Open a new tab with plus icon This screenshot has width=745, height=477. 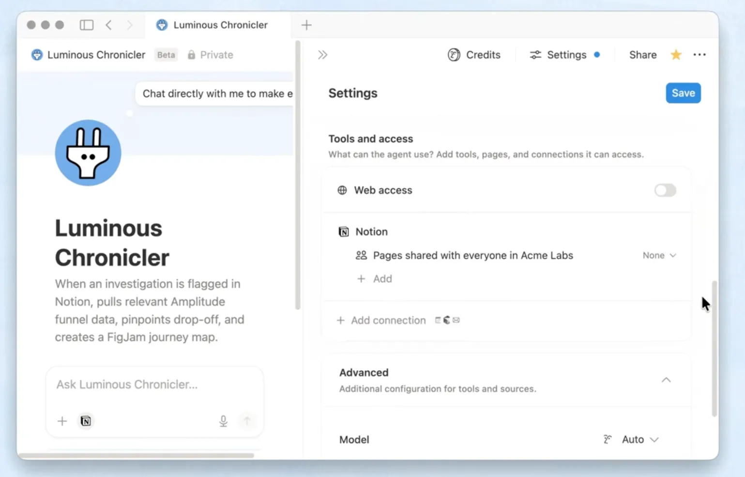pyautogui.click(x=306, y=25)
